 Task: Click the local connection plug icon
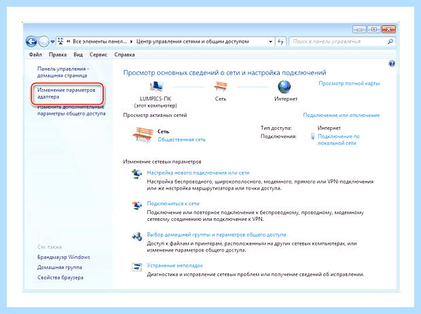tap(312, 137)
